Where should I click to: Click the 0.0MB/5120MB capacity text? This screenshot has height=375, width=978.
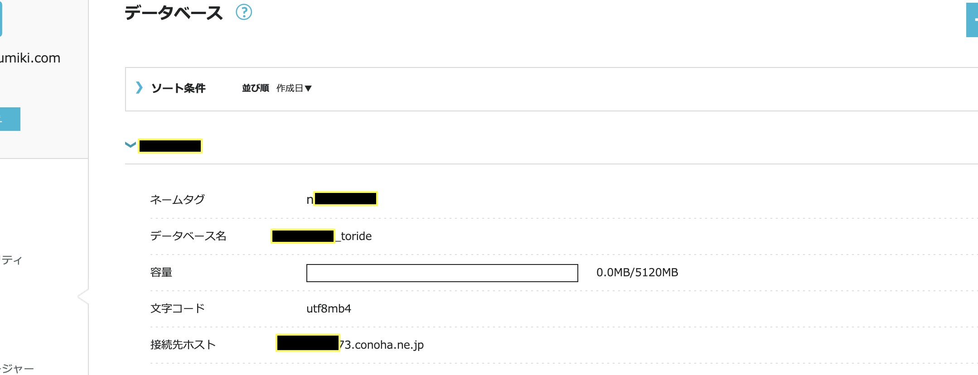(x=637, y=272)
